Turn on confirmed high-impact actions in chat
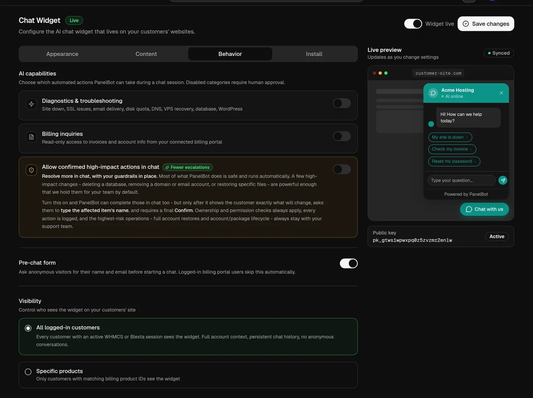 (342, 169)
